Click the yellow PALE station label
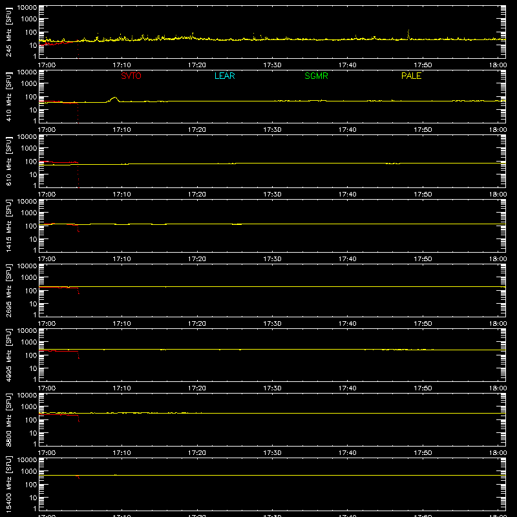Viewport: 517px width, 517px height. point(411,76)
